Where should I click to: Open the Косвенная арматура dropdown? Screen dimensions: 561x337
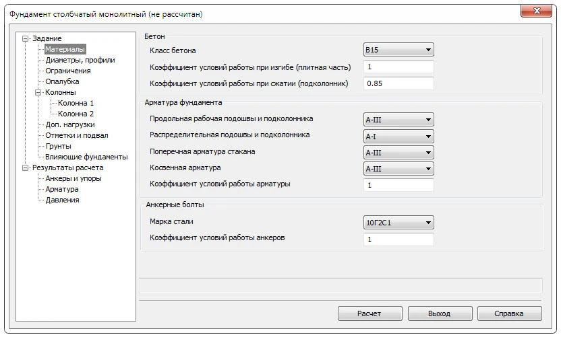click(398, 169)
